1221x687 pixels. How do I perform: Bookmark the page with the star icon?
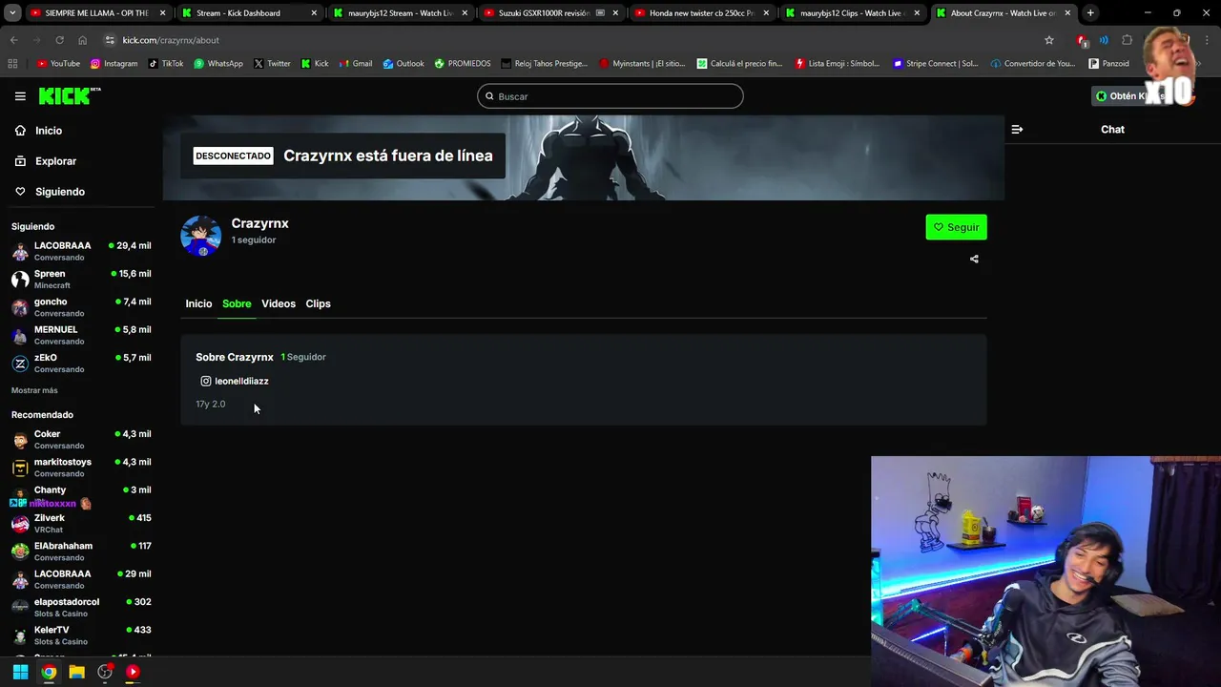1049,40
